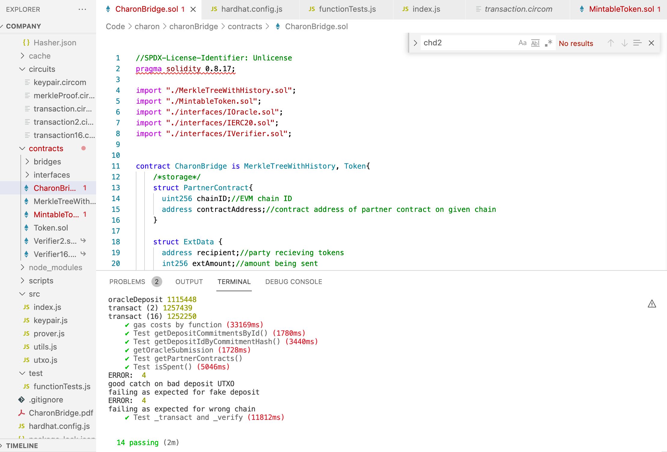
Task: Go to previous match arrow
Action: pos(611,43)
